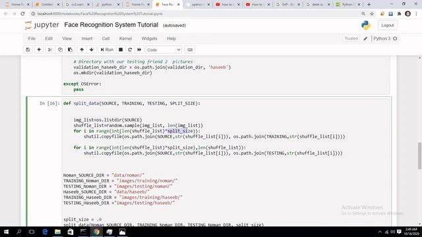Move selected cell down arrow
The image size is (422, 237).
[x=92, y=50]
